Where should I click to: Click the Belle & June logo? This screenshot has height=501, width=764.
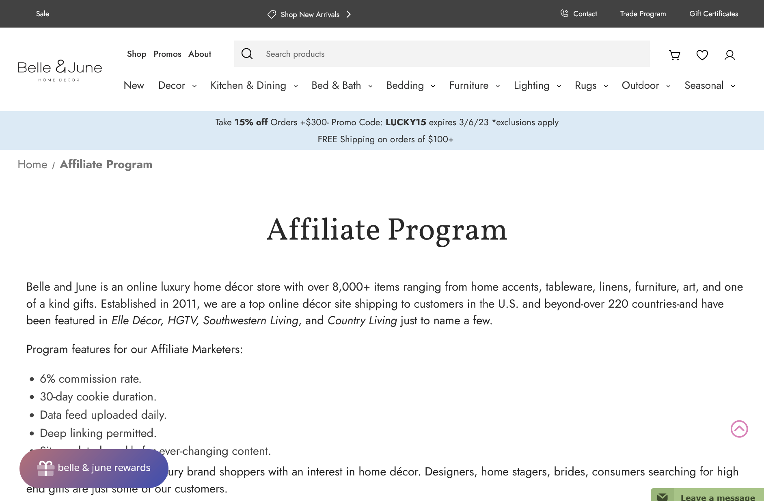pos(60,71)
